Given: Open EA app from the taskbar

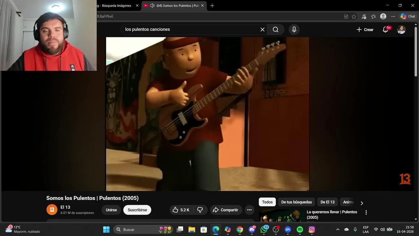Looking at the screenshot, I should (x=288, y=229).
